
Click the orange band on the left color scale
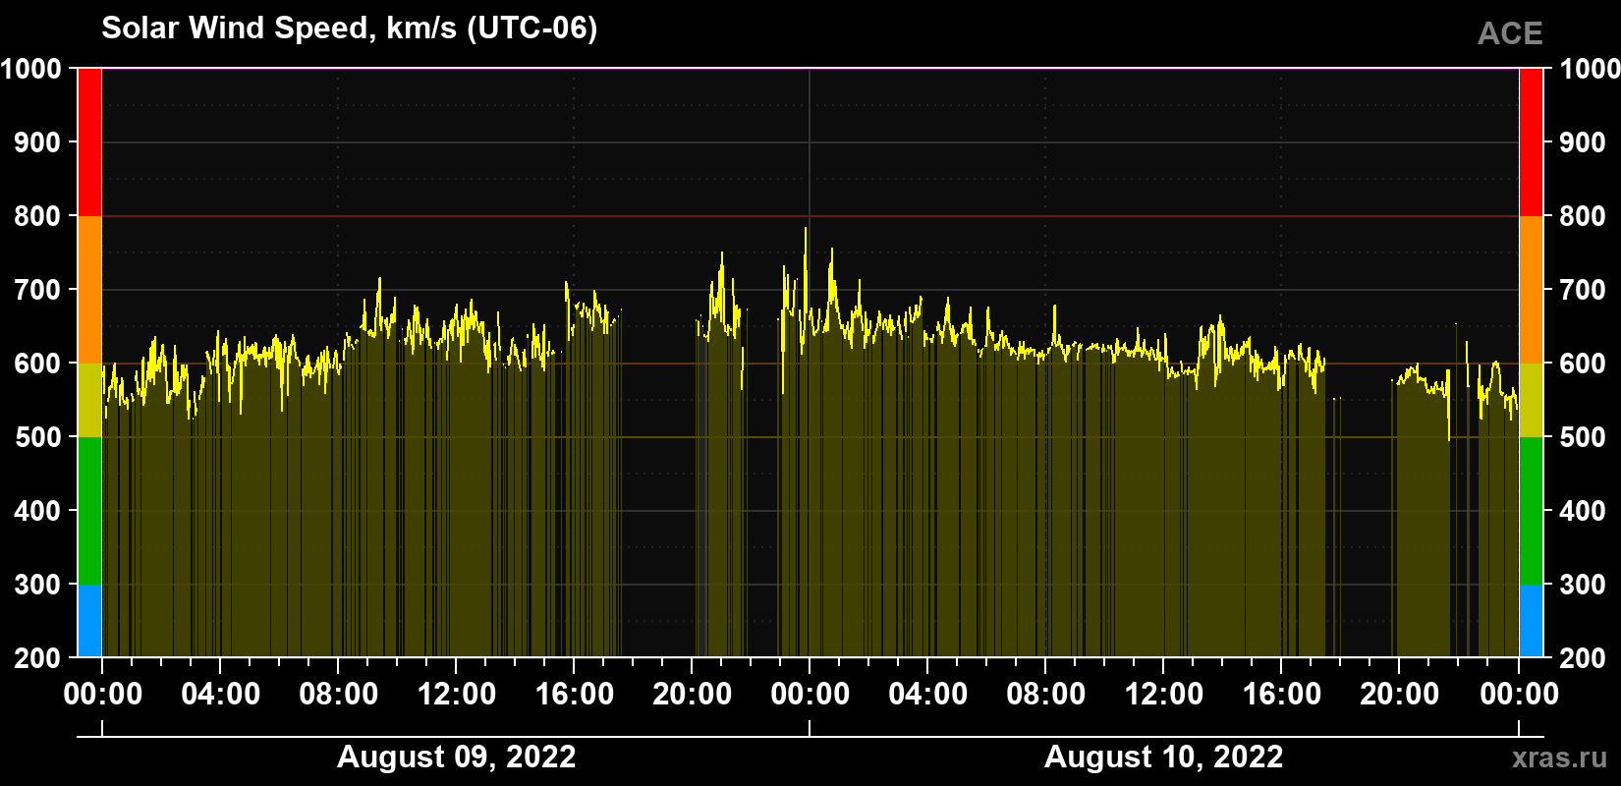[x=89, y=290]
